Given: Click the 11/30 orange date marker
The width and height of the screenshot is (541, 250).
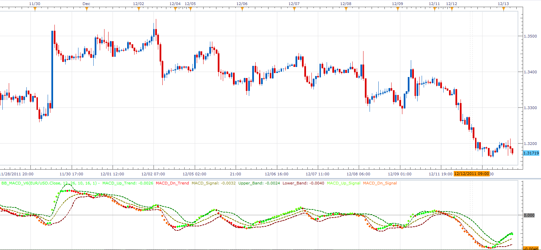Looking at the screenshot, I should (35, 9).
